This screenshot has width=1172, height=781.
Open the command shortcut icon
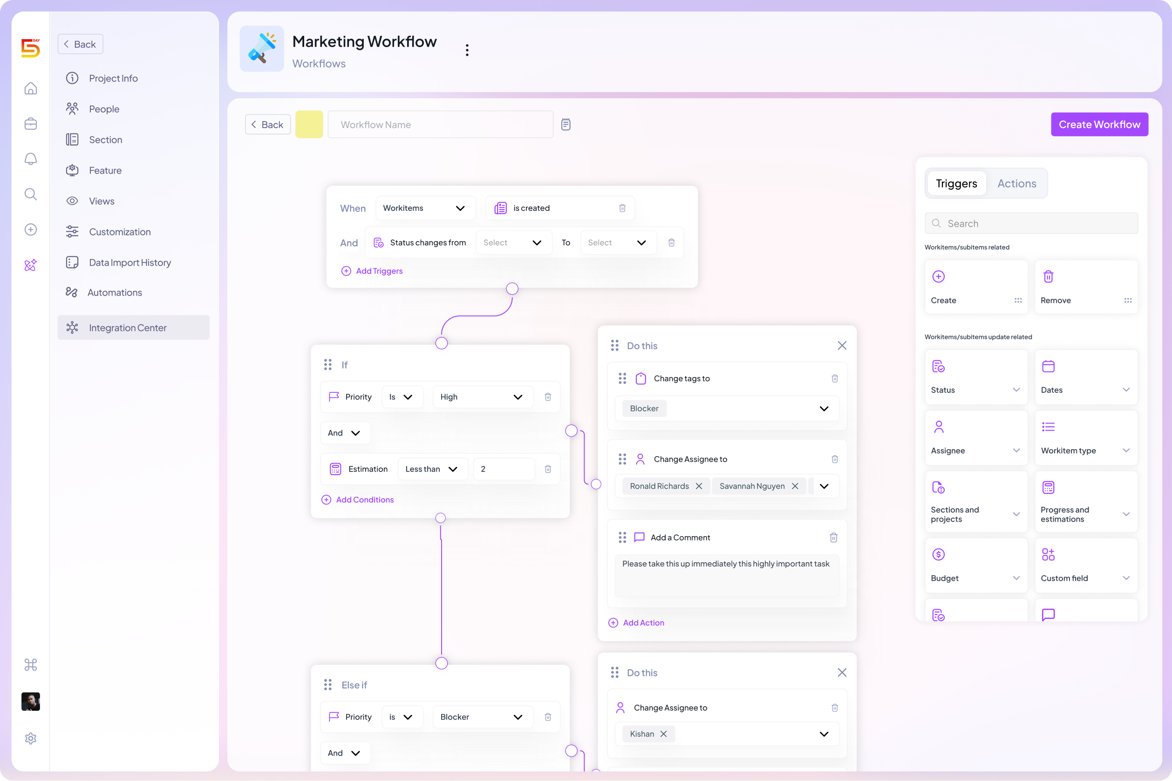coord(30,665)
